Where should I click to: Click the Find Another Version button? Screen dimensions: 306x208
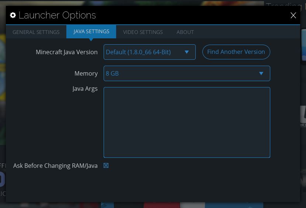(x=236, y=52)
